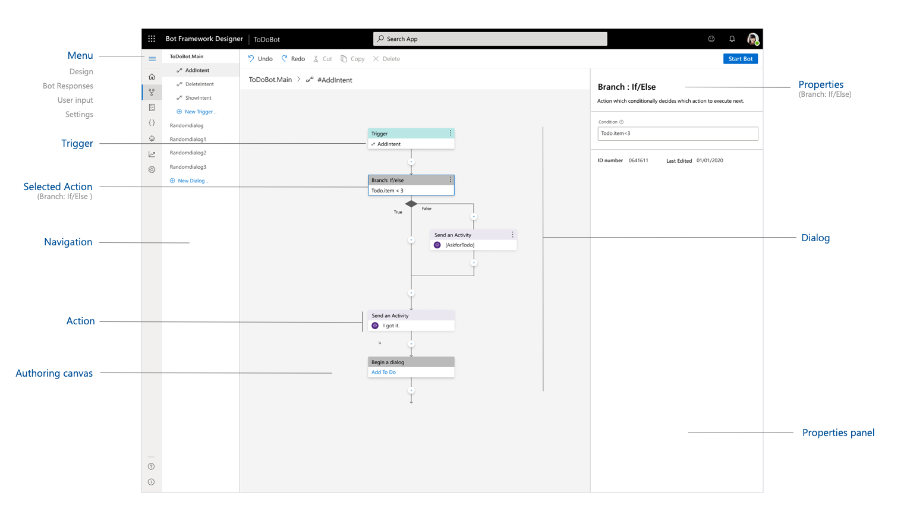This screenshot has height=521, width=907.
Task: Click the Redo icon in toolbar
Action: (284, 58)
